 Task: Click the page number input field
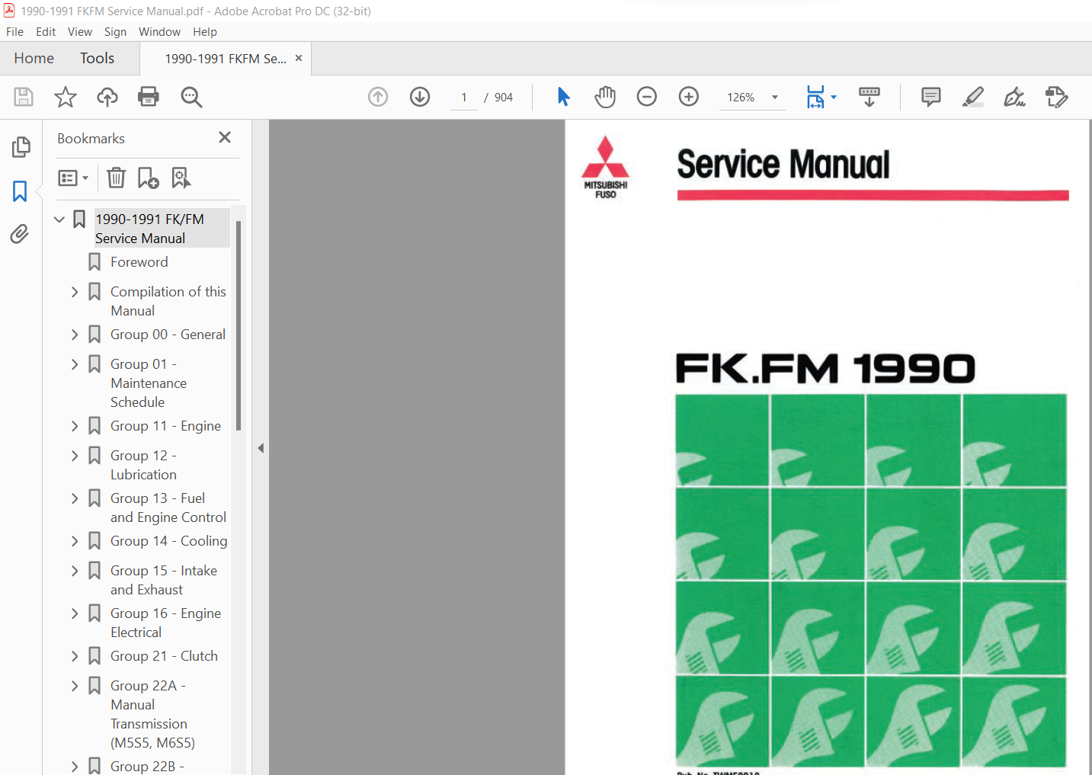463,98
